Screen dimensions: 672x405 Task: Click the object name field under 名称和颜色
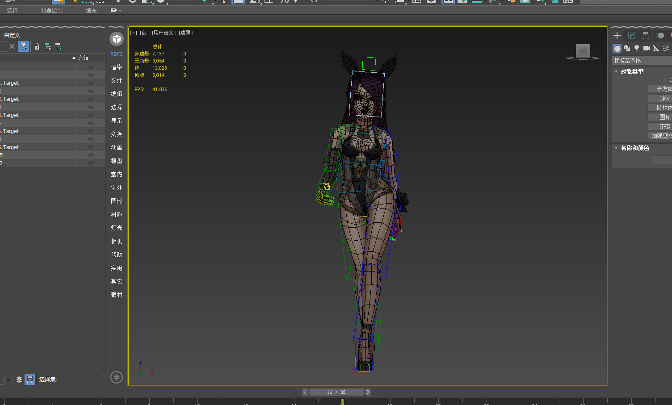click(661, 160)
